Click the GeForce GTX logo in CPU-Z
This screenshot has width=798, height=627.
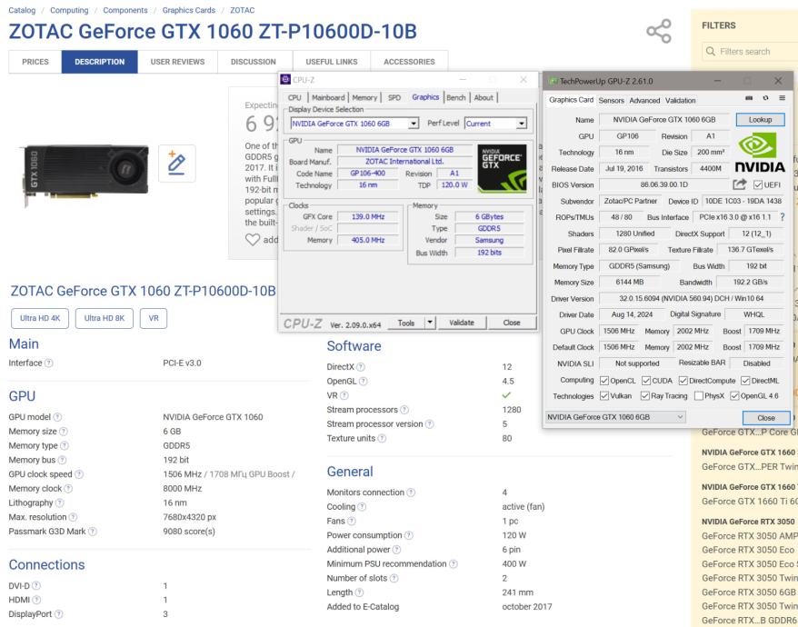pos(502,168)
